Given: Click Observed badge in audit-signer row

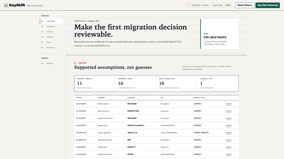Looking at the screenshot, I should pyautogui.click(x=197, y=147).
